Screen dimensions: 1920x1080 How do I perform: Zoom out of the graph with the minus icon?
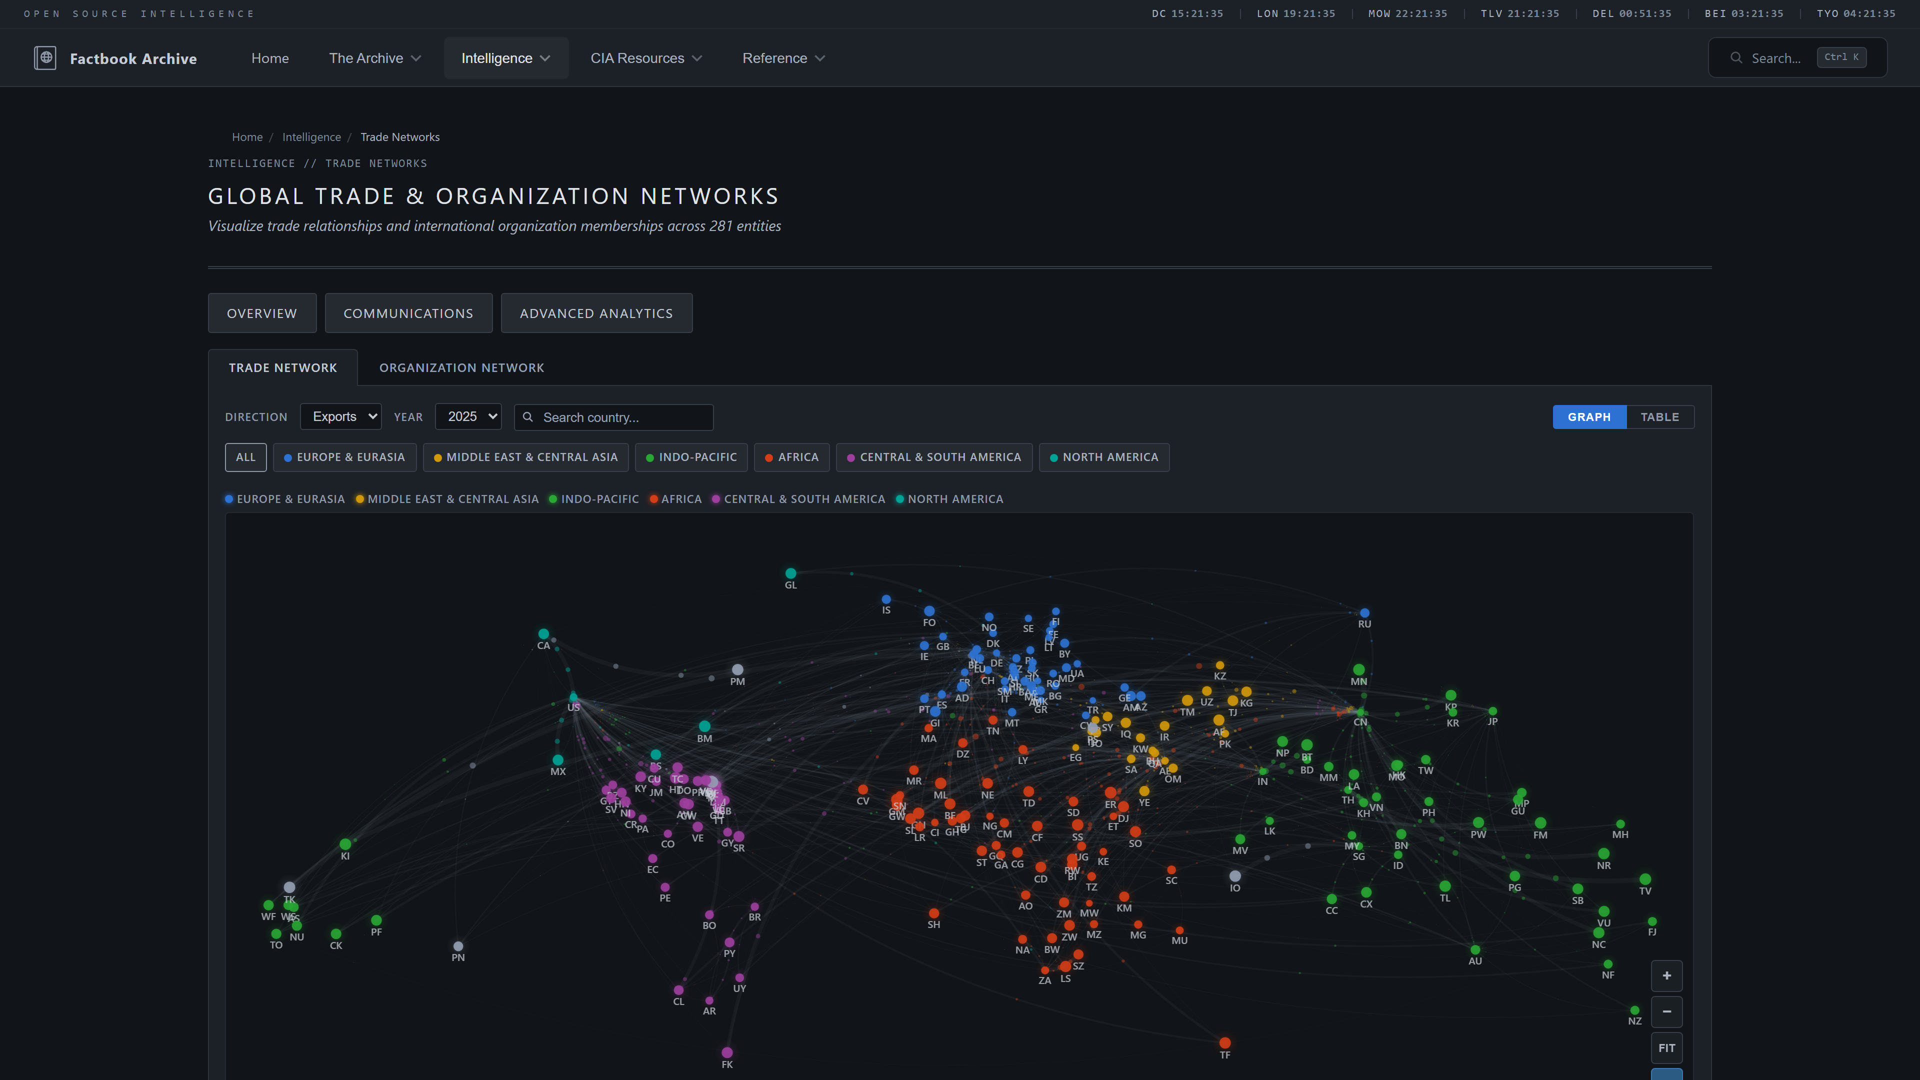pos(1667,1011)
